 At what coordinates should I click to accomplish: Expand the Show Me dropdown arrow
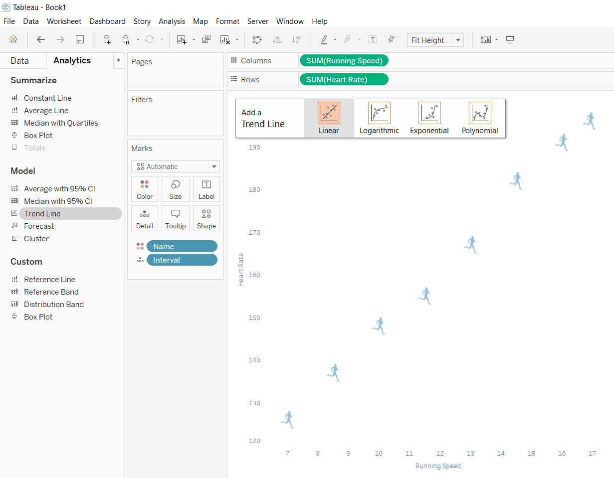pyautogui.click(x=496, y=40)
